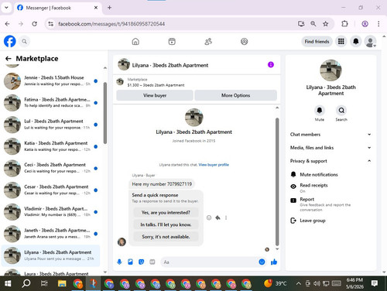Bookmark this page with the star icon
This screenshot has height=291, width=387.
tap(326, 24)
